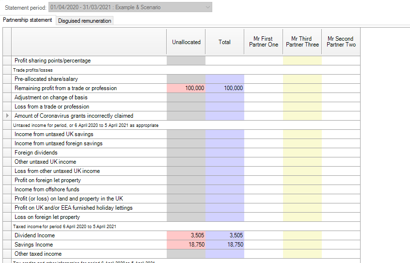The image size is (410, 263).
Task: Click total 3,505 dividend income cell
Action: (x=225, y=235)
